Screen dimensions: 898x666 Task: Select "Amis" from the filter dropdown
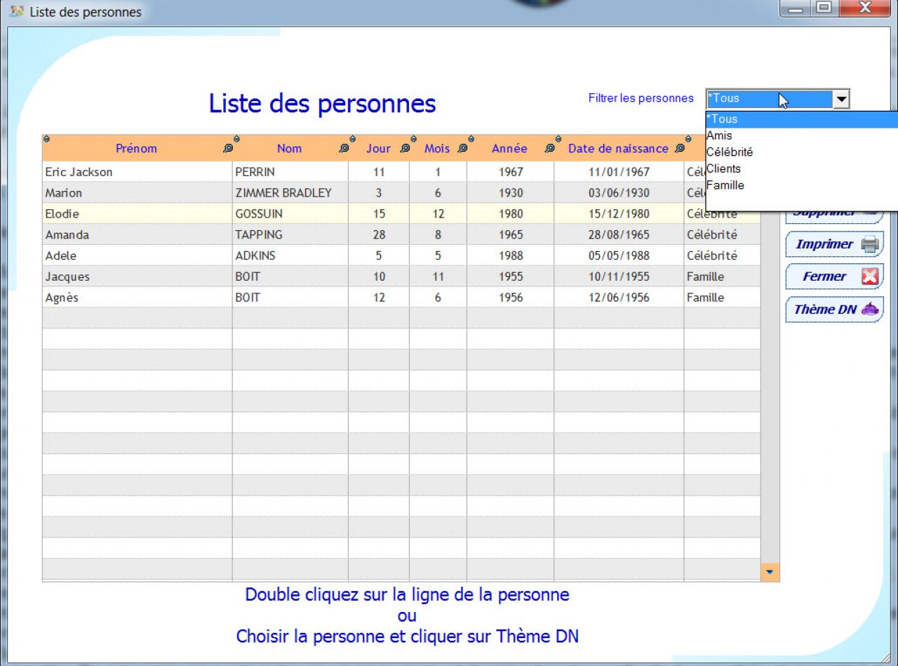click(x=719, y=135)
